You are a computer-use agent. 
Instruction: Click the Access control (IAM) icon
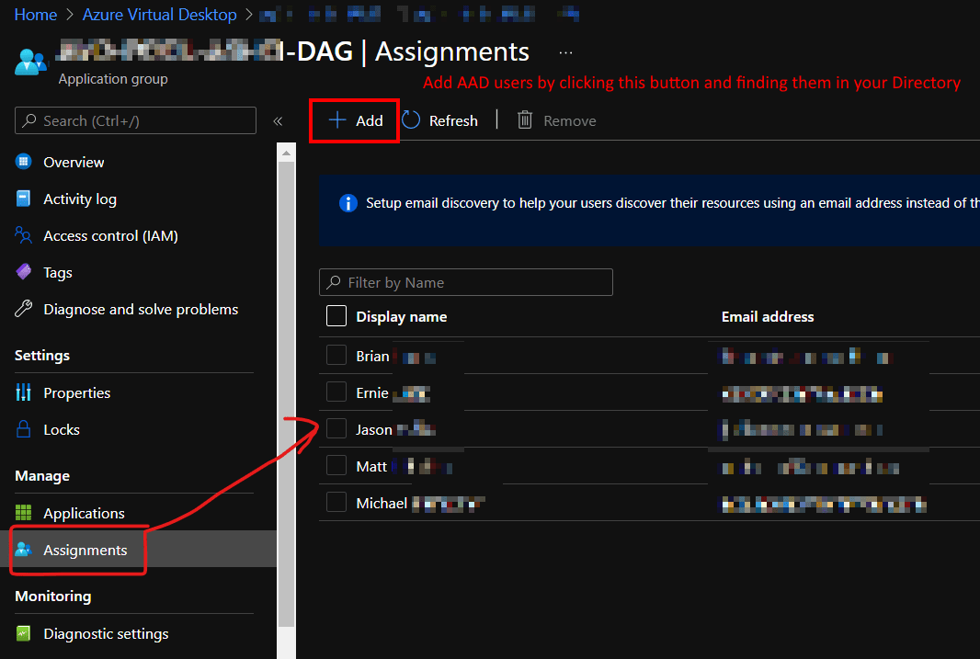pos(23,235)
